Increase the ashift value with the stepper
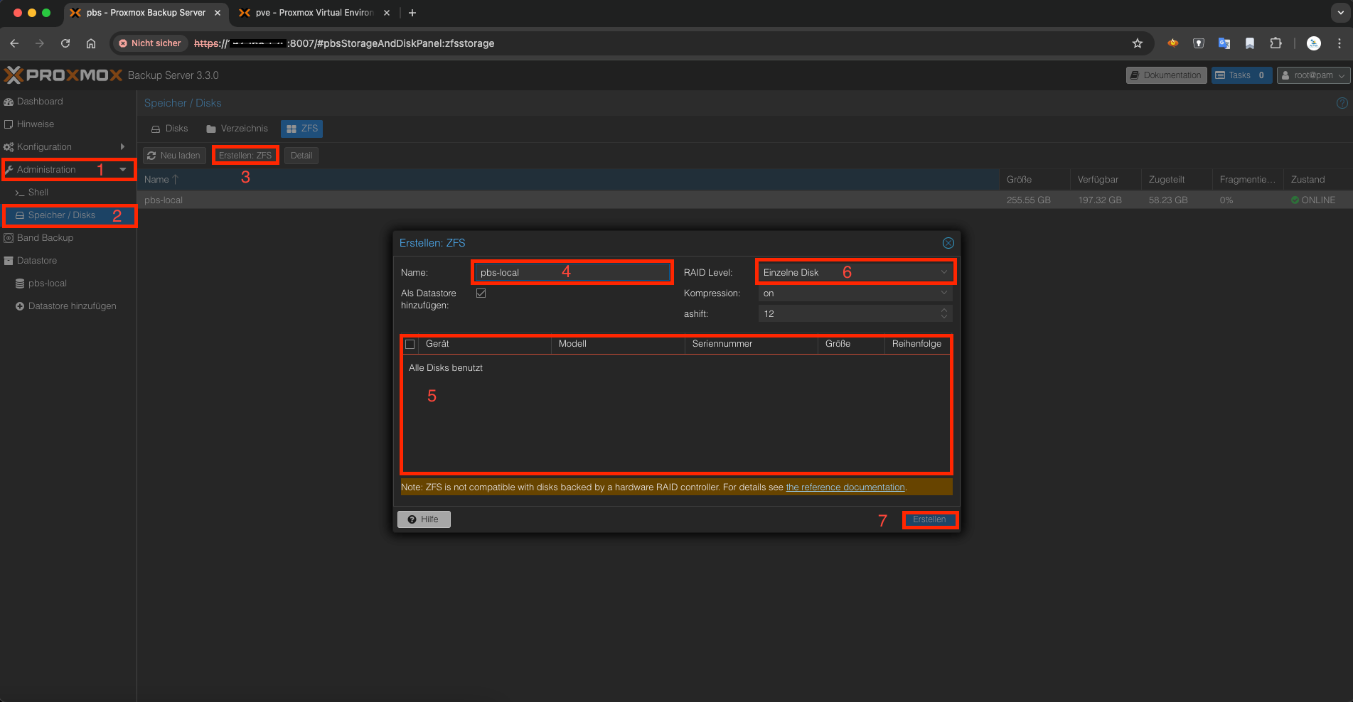The width and height of the screenshot is (1353, 702). click(944, 310)
